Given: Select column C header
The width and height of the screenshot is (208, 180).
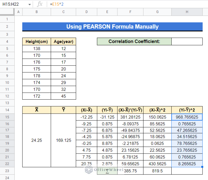Looking at the screenshot, I should pos(63,12).
